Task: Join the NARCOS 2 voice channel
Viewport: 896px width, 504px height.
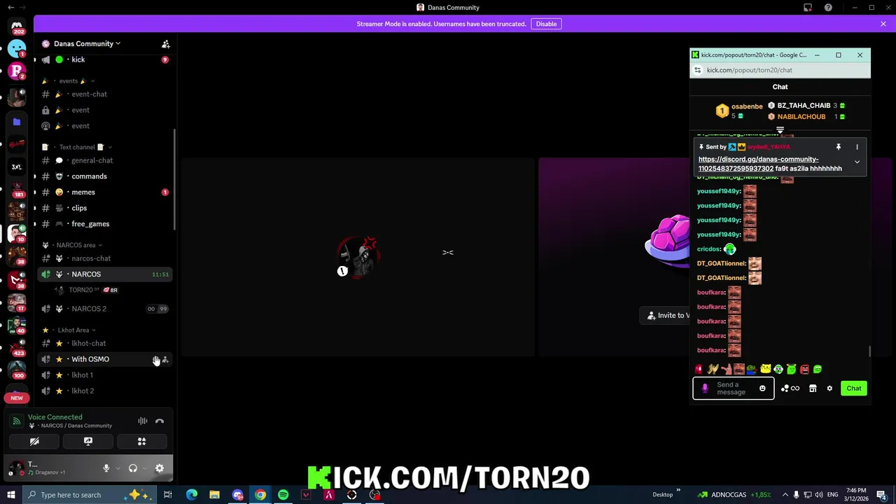Action: tap(105, 309)
